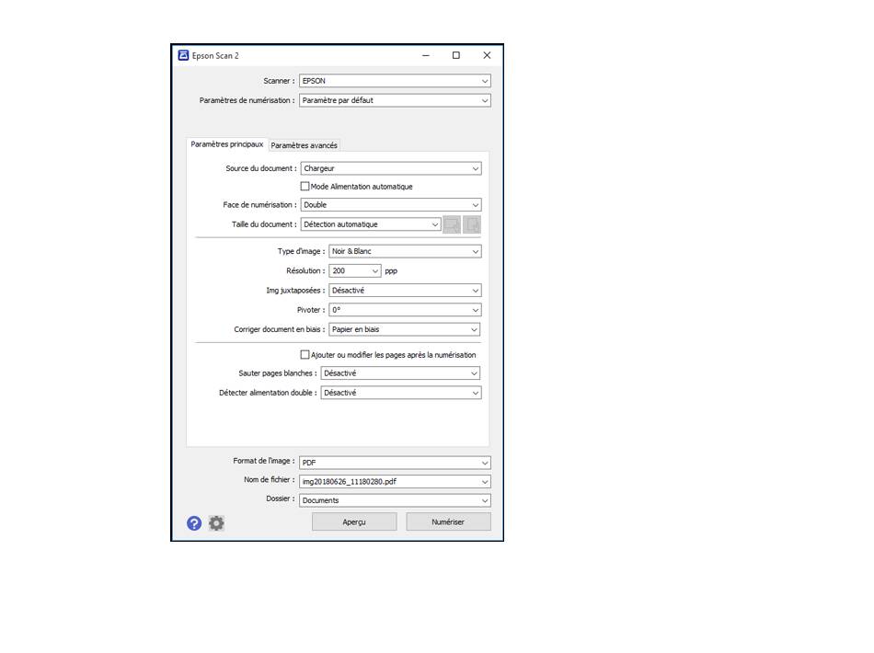Open the gear configuration icon
The image size is (874, 653).
[x=216, y=523]
